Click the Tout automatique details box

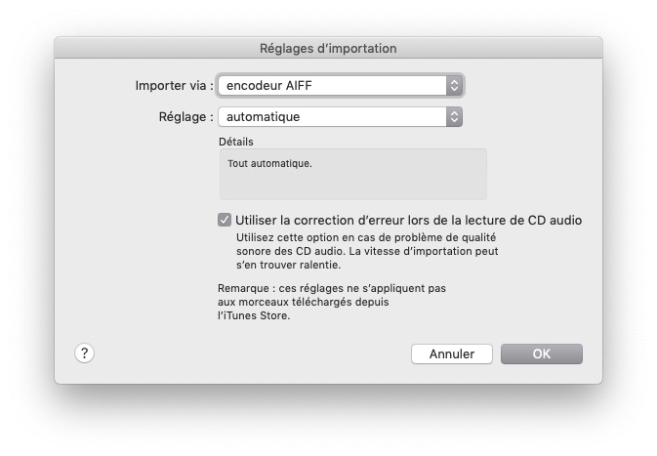tap(352, 174)
